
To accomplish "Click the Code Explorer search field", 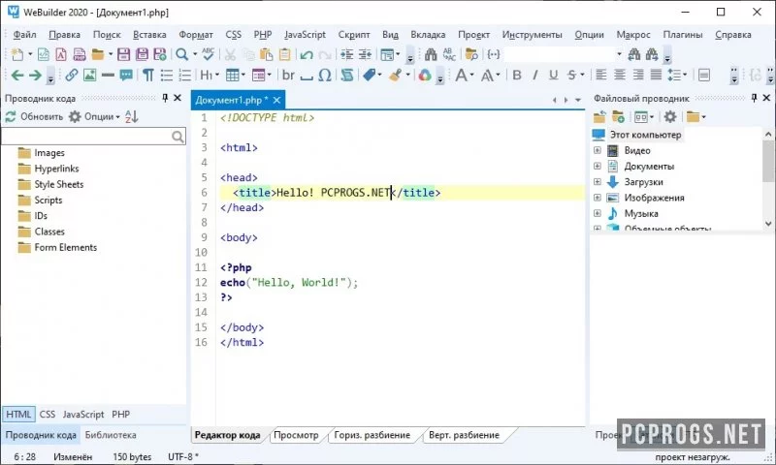I will coord(93,137).
